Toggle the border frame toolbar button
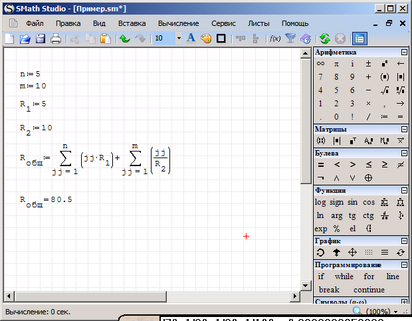The height and width of the screenshot is (321, 412). (221, 39)
